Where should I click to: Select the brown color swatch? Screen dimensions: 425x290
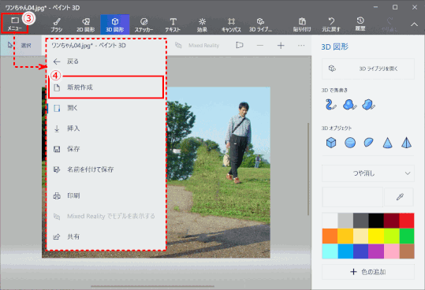click(x=407, y=251)
